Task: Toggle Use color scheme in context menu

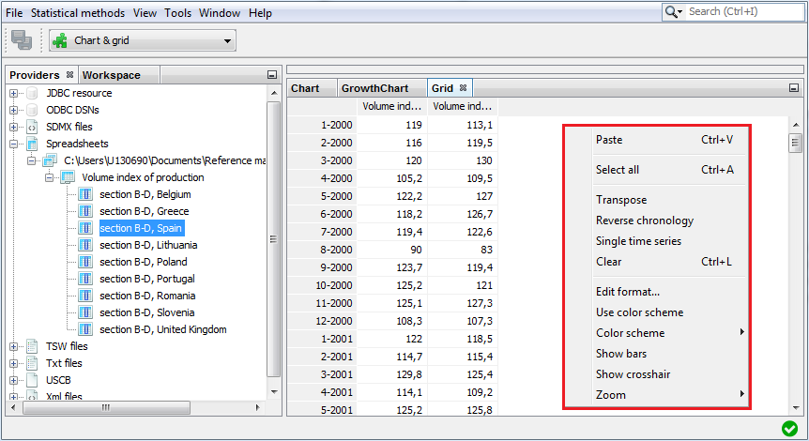Action: point(639,312)
